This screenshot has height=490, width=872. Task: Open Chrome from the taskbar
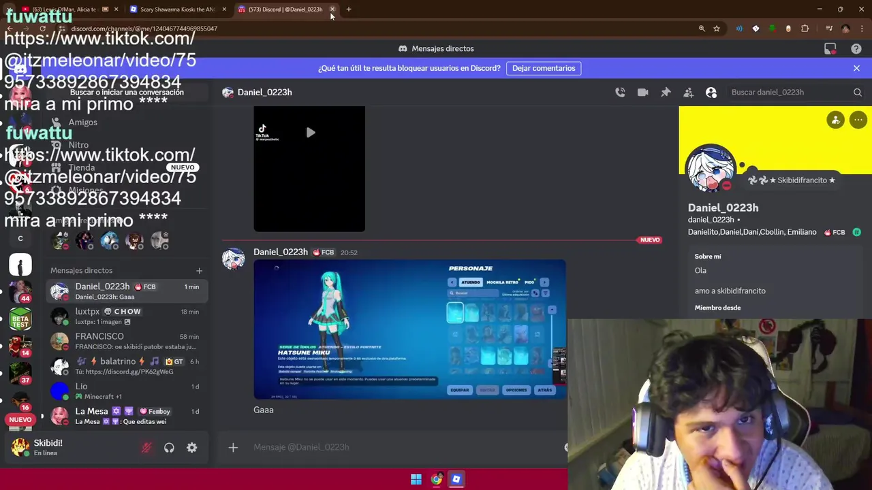point(437,479)
